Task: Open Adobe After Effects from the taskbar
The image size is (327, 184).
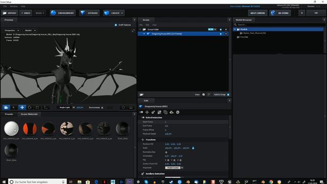Action: 129,182
